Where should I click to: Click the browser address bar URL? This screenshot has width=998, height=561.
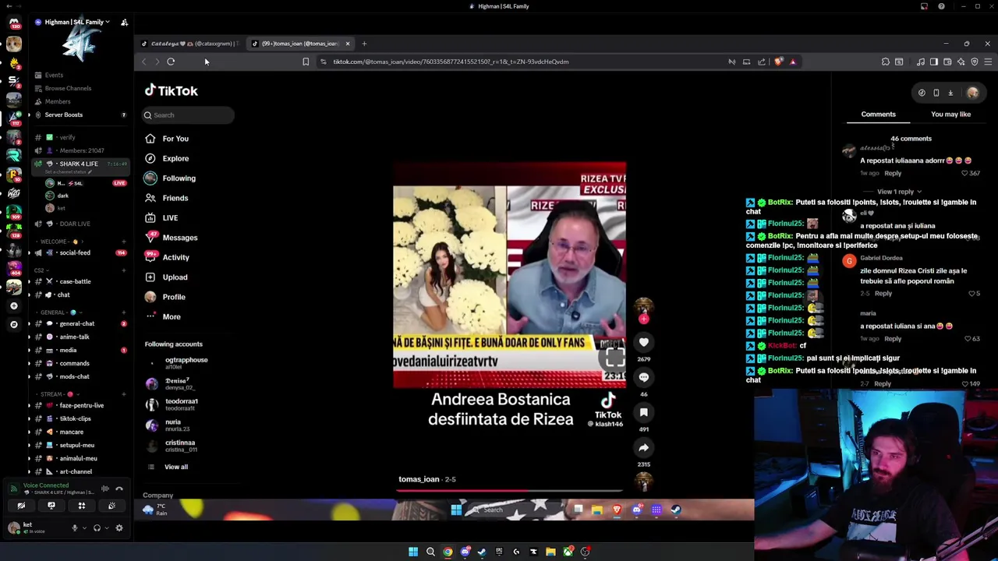451,62
